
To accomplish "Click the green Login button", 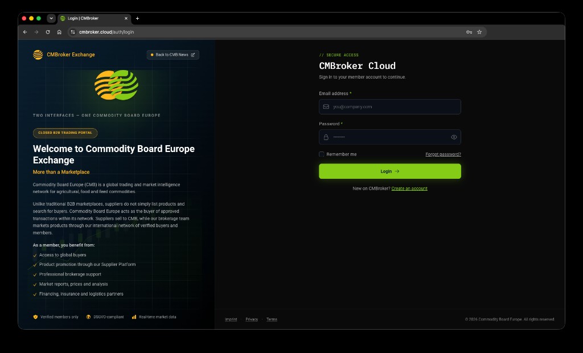I will pyautogui.click(x=389, y=171).
